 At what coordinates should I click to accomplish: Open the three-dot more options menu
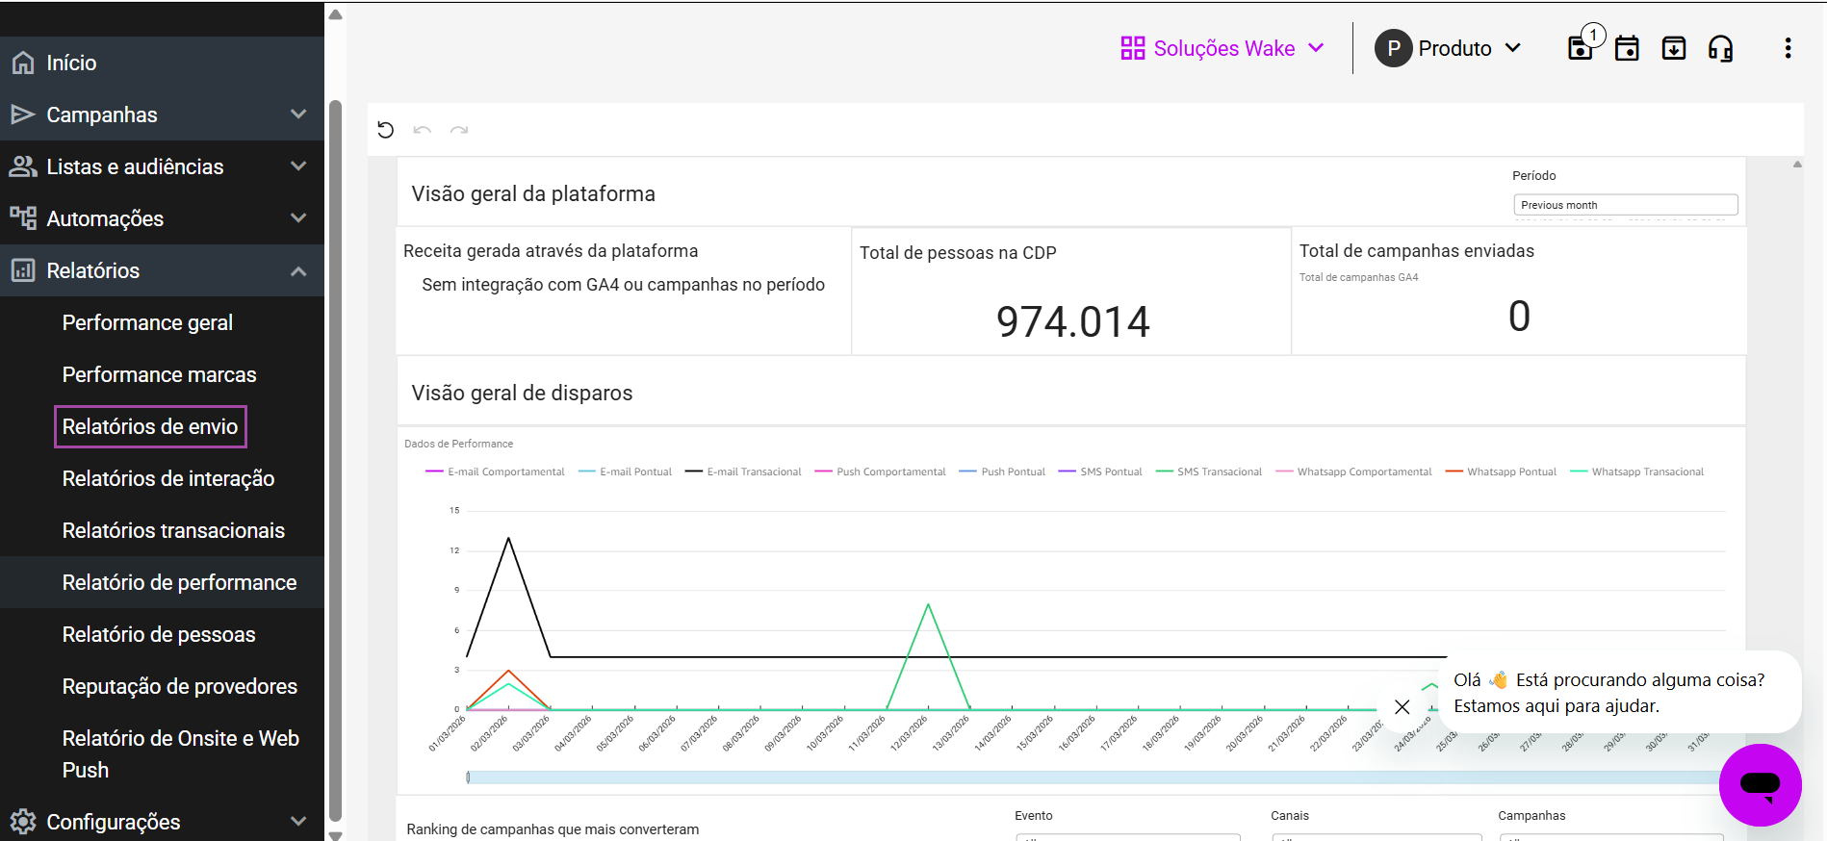point(1788,48)
